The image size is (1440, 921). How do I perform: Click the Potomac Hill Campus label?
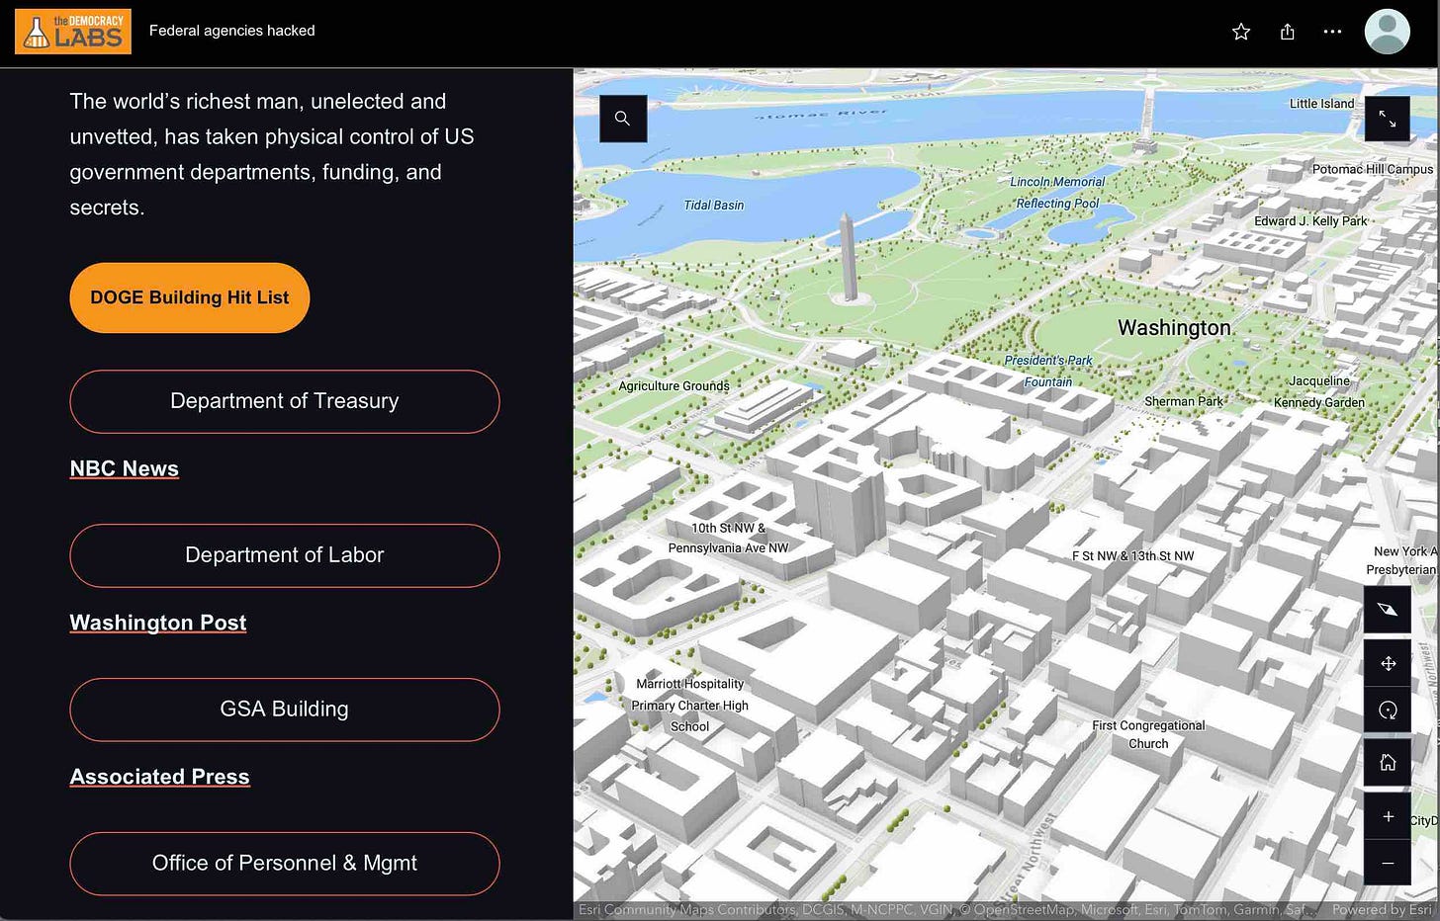1373,170
